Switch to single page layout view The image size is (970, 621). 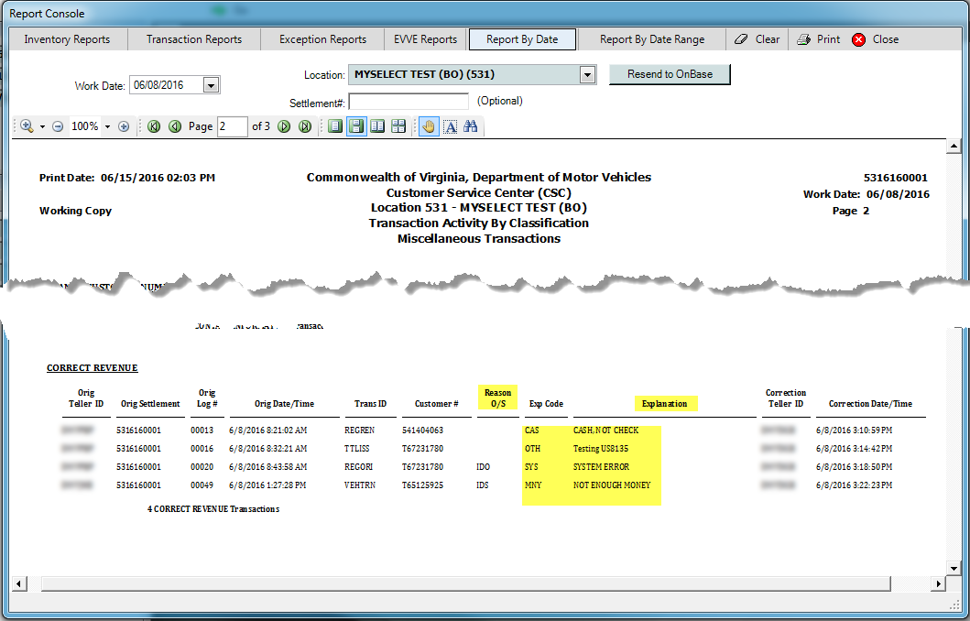coord(335,126)
